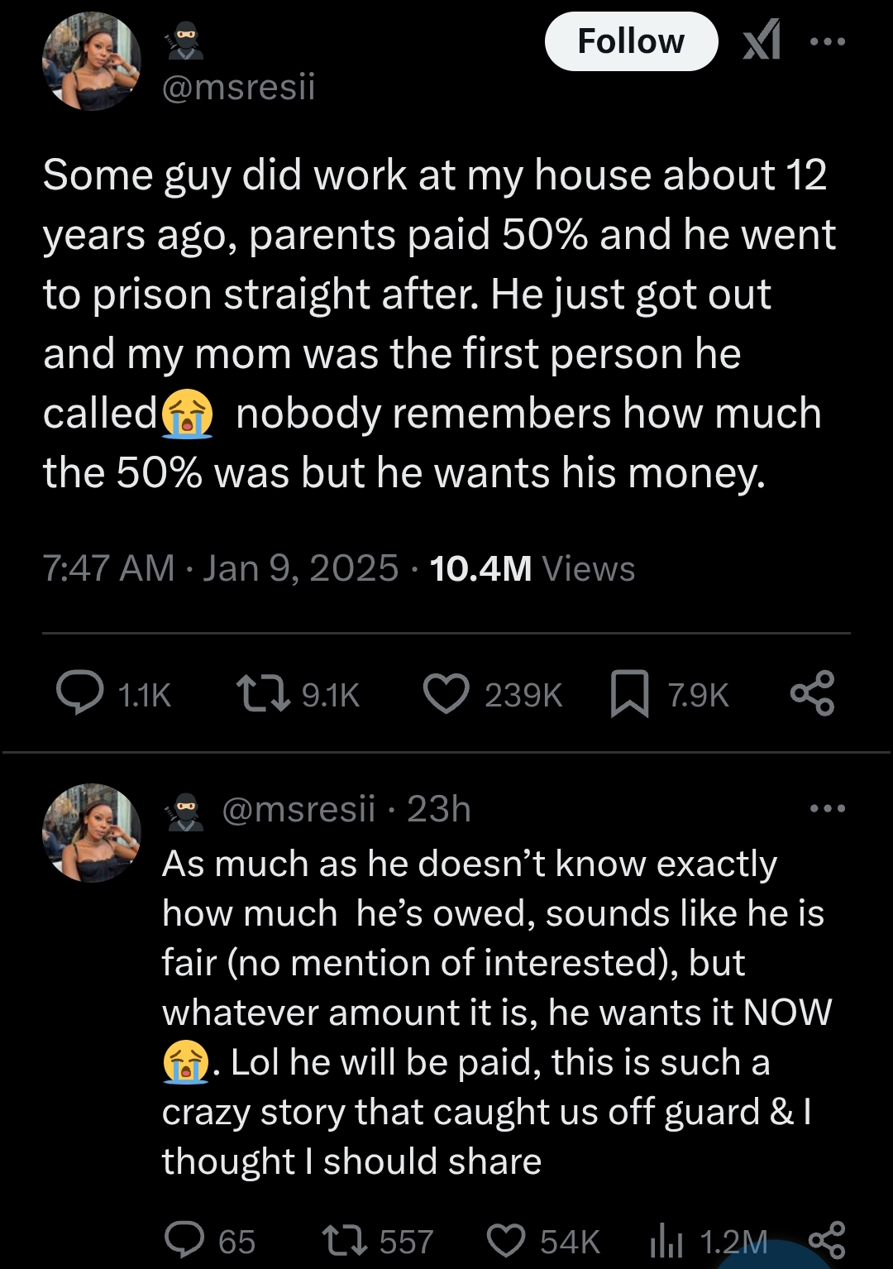Open the reply tweet's three-dot menu
Image resolution: width=893 pixels, height=1269 pixels.
tap(828, 808)
